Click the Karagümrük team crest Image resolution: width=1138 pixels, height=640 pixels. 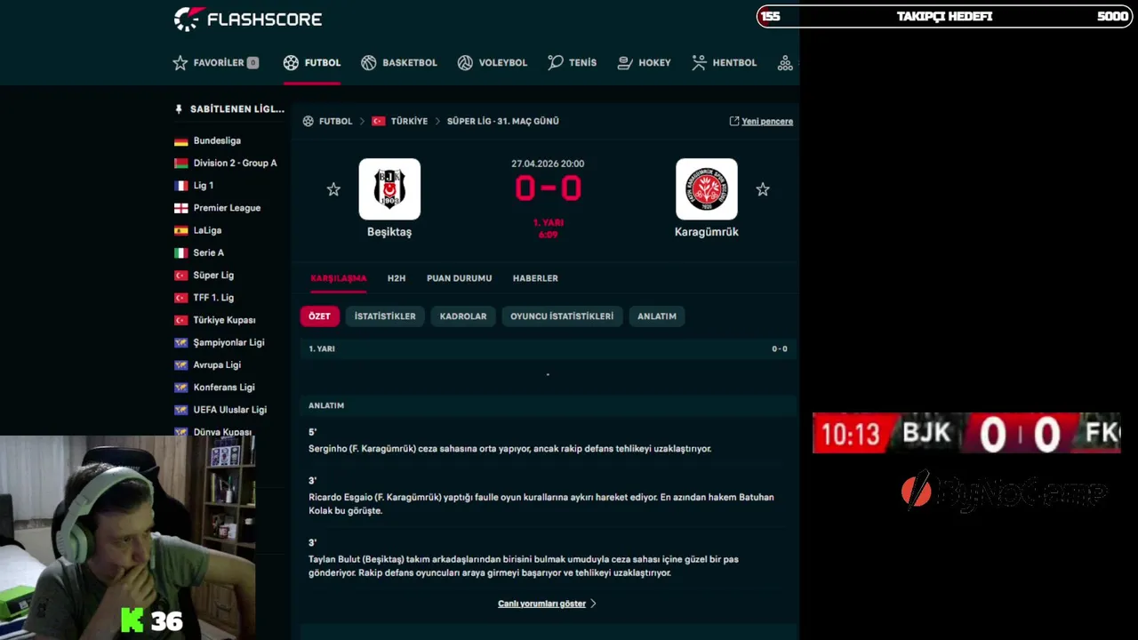click(x=707, y=189)
